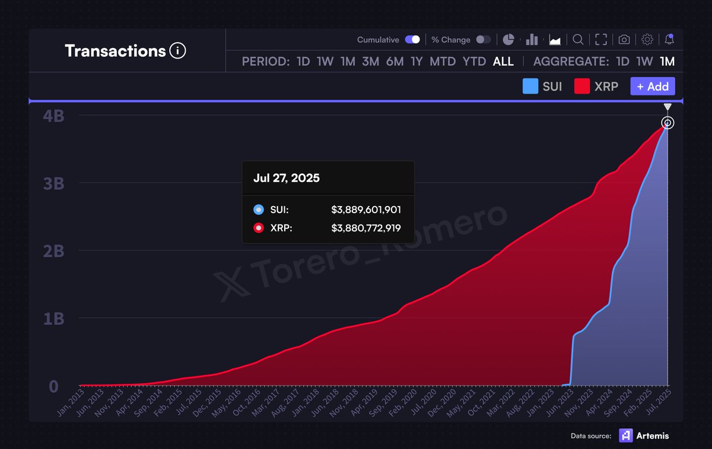712x449 pixels.
Task: Click the data point marker at Jul 2025
Action: (667, 123)
